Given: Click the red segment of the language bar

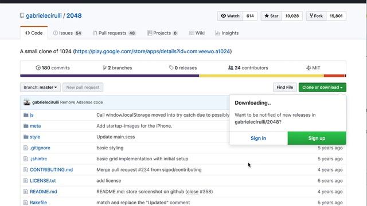Looking at the screenshot, I should [334, 76].
